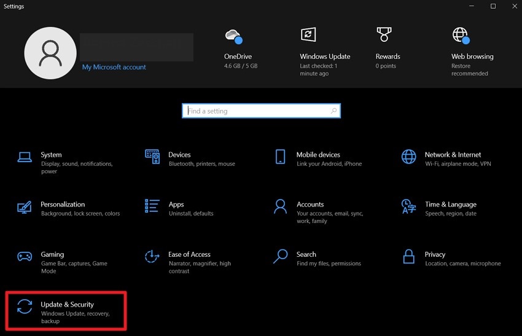Click 'Uninstall, defaults' description
522x336 pixels.
pyautogui.click(x=191, y=213)
